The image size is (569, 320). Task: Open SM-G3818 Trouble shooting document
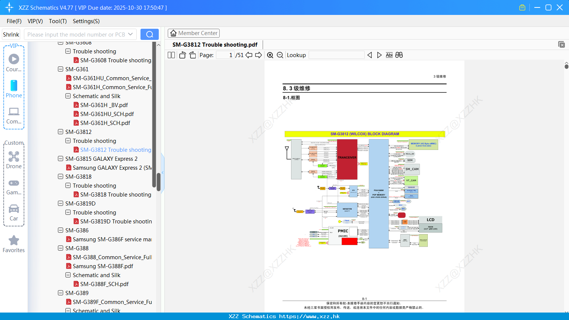[116, 194]
